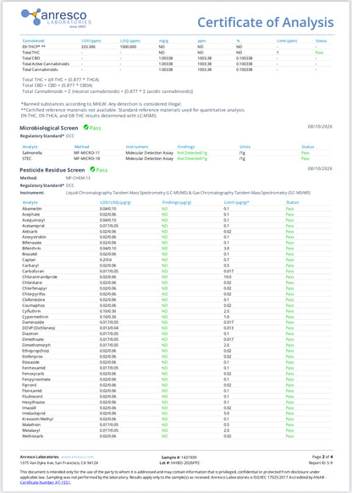Click the MF-CHEM-13 method value

tap(78, 178)
